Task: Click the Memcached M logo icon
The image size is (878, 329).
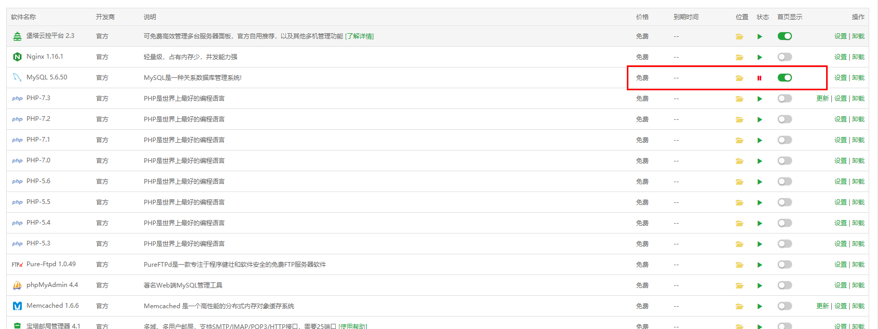Action: (17, 306)
